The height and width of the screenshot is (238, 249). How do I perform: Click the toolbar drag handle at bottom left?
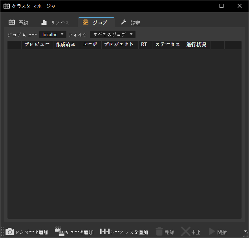tap(2, 232)
